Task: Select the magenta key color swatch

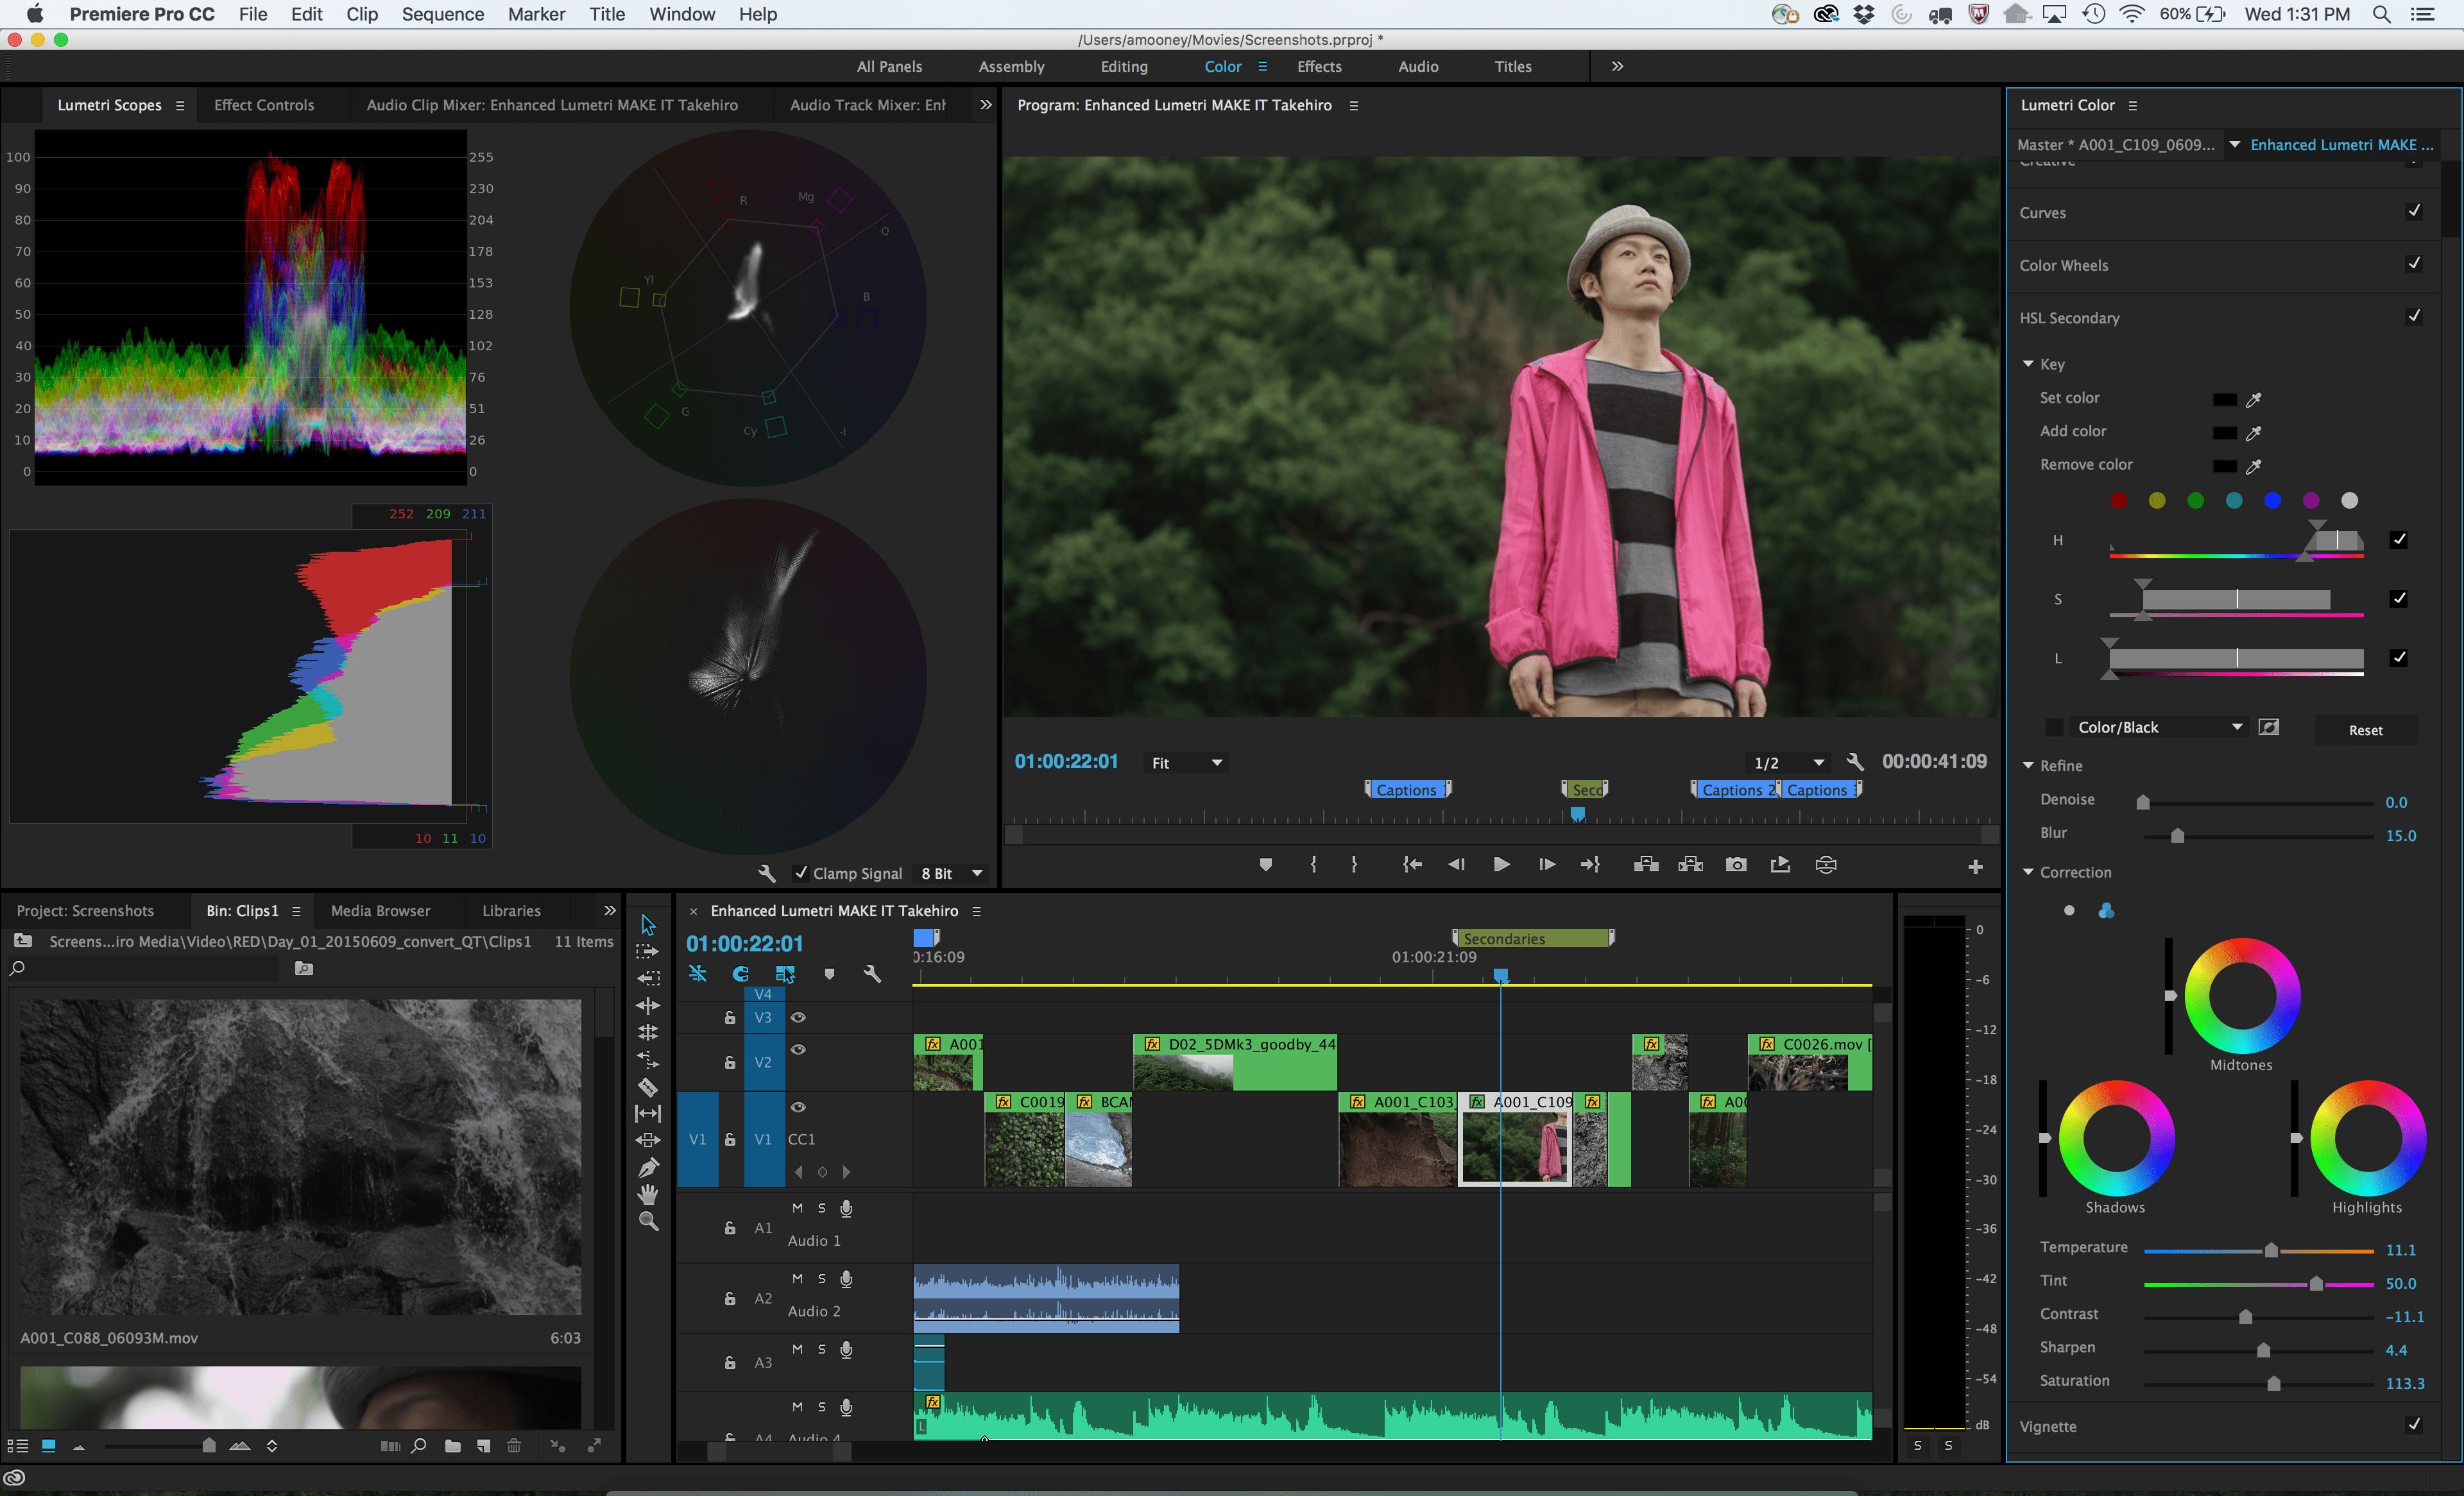Action: click(x=2311, y=500)
